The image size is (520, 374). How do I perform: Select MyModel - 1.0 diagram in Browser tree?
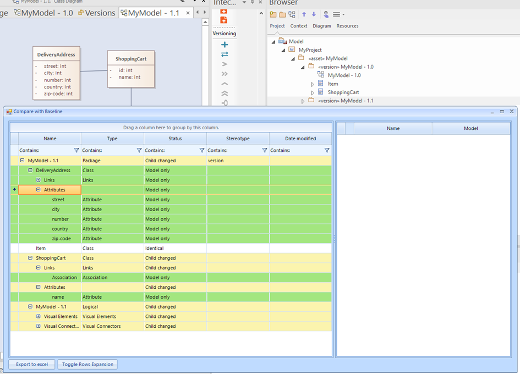(344, 75)
